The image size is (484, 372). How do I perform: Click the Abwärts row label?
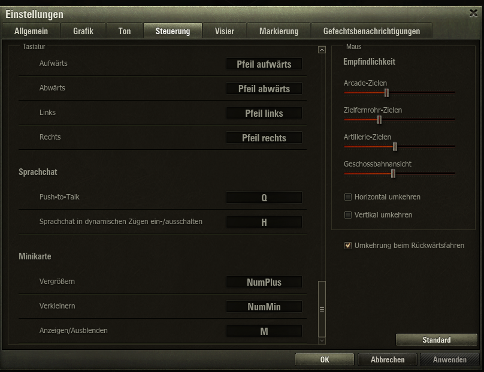(x=52, y=88)
